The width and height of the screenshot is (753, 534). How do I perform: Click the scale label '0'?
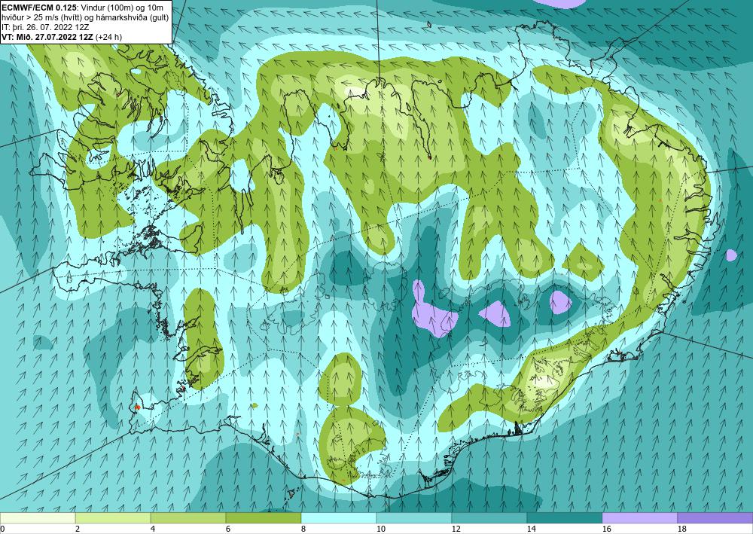pos(2,529)
